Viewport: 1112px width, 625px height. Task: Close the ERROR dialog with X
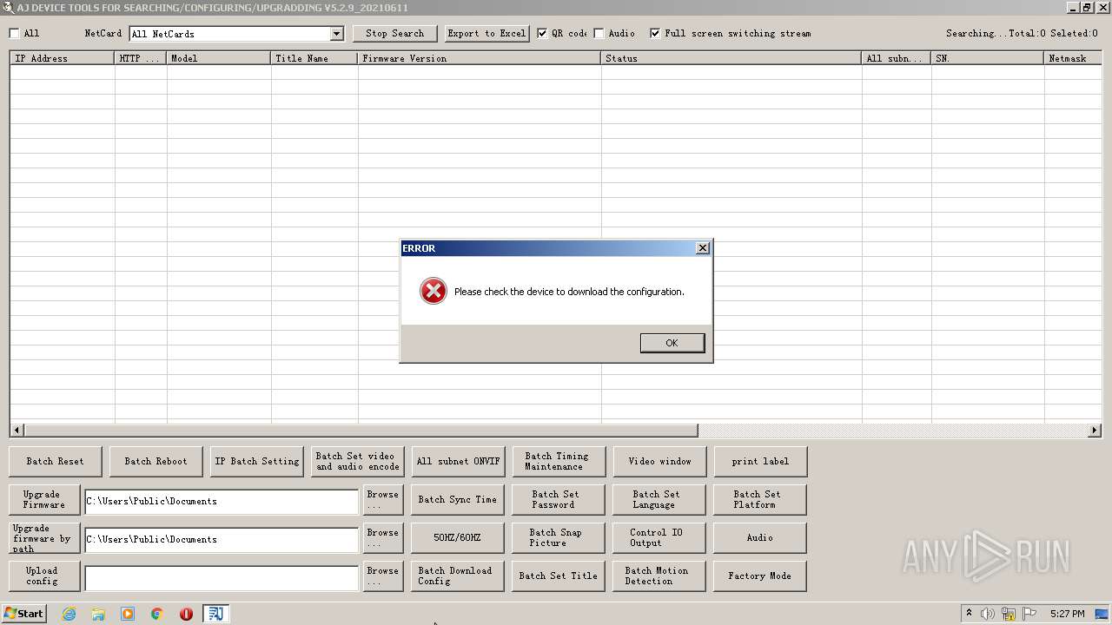[x=703, y=248]
